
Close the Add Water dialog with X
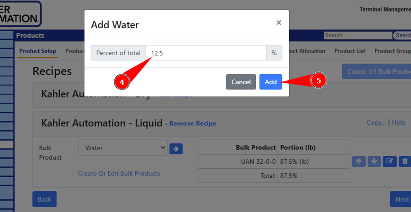click(279, 23)
